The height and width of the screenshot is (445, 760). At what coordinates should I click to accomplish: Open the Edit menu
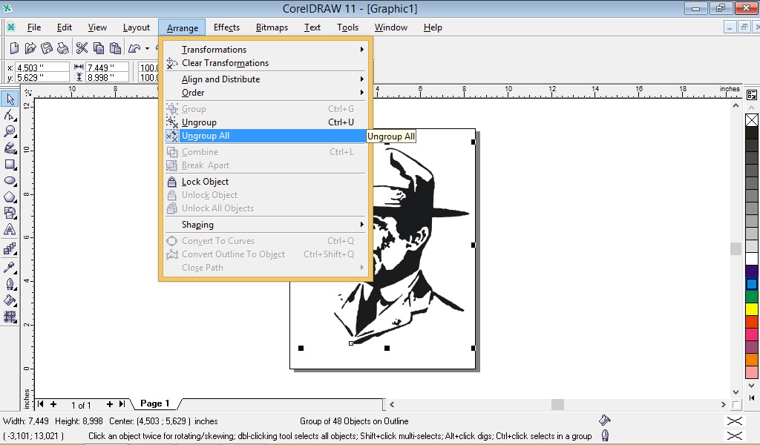[64, 27]
